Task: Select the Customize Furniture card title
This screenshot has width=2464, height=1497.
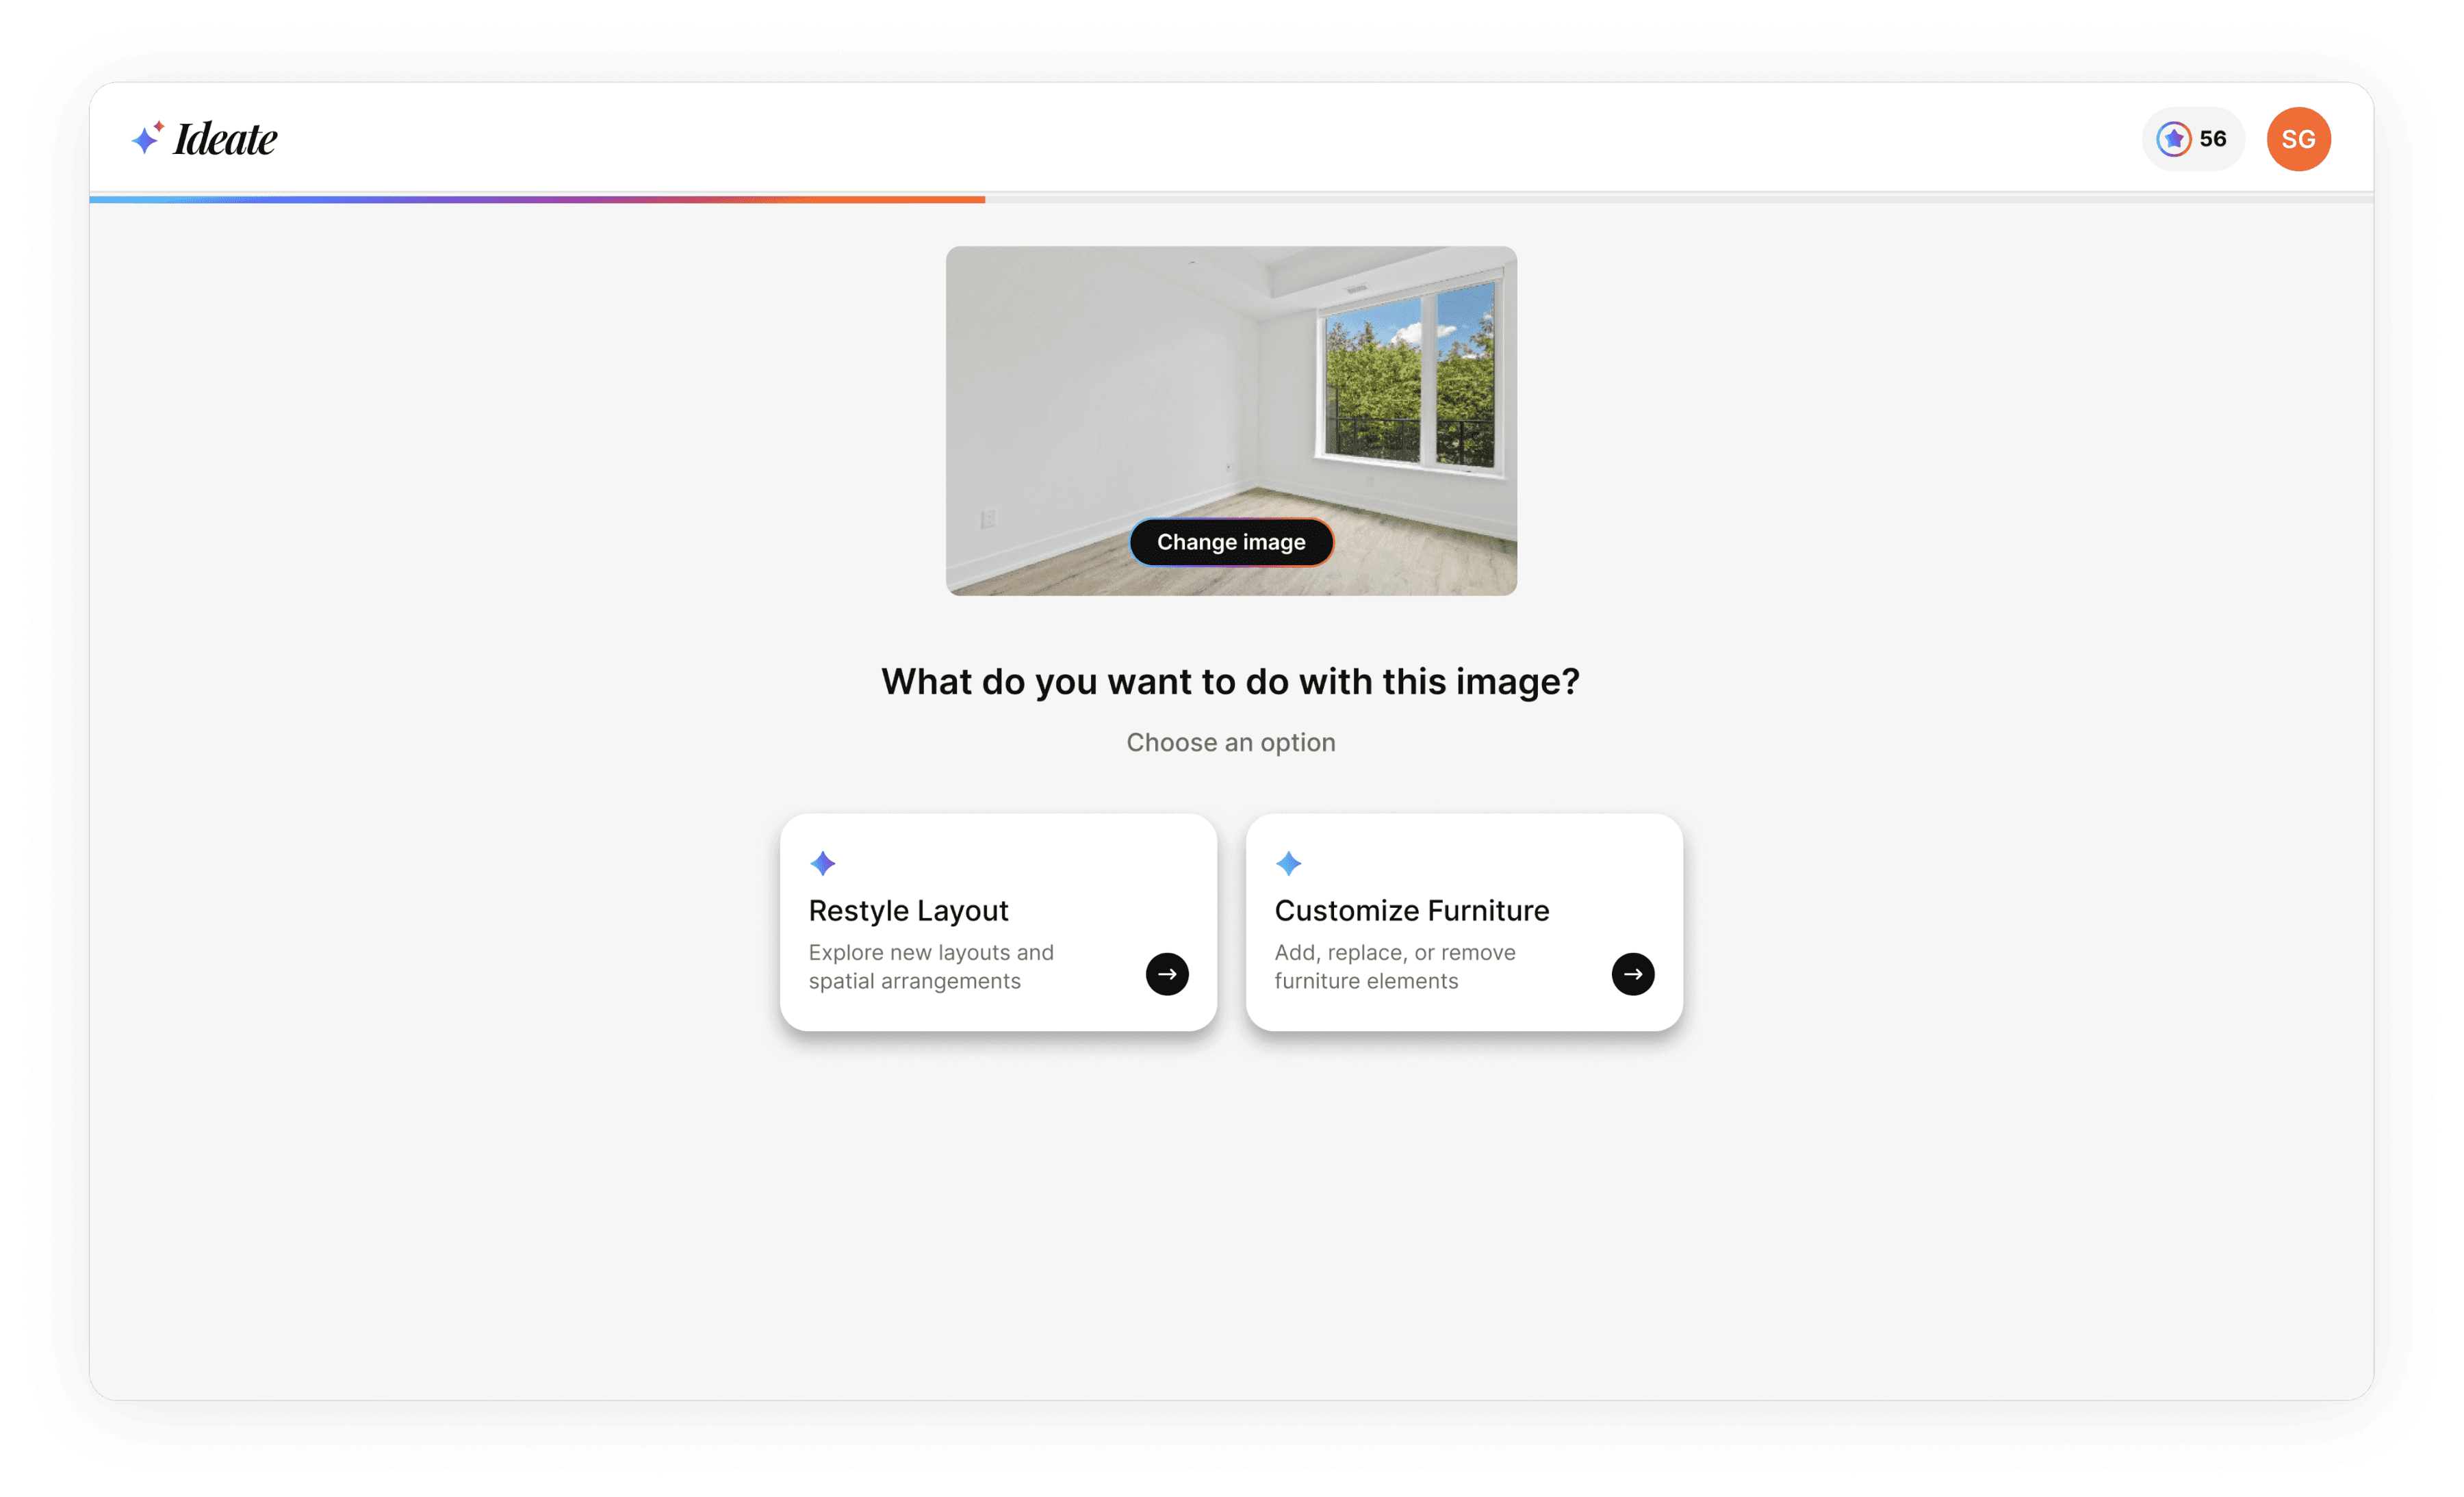Action: point(1411,911)
